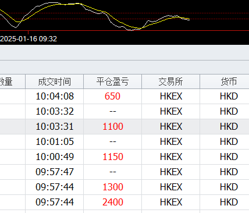Select the trade time 10:03:31 cell
The width and height of the screenshot is (249, 213).
click(x=55, y=126)
